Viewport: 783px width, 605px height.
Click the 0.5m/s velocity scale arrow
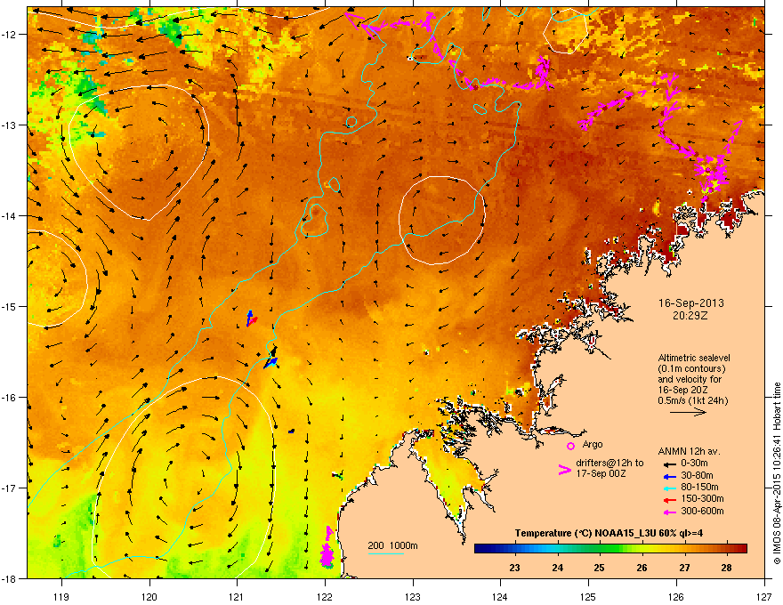(688, 412)
